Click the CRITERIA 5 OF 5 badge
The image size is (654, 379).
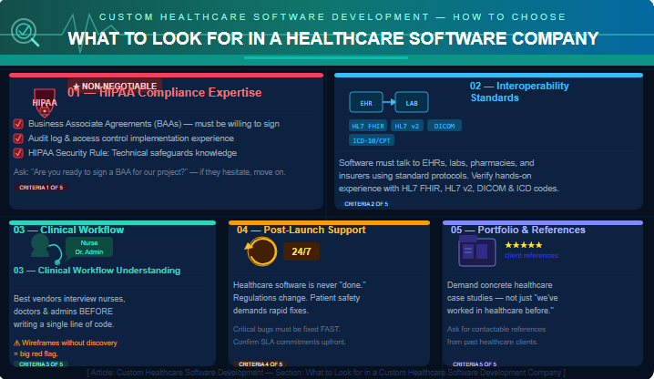pos(475,364)
